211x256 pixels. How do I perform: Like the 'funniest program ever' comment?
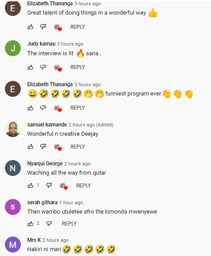point(31,108)
